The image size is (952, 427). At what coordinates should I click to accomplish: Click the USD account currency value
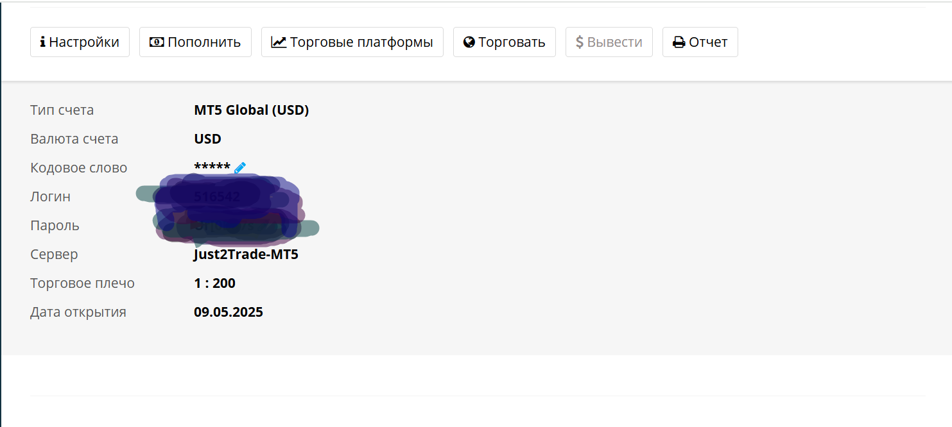click(207, 139)
